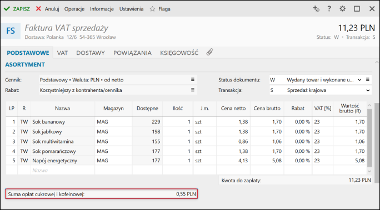Click the FS document type icon
Viewport: 380px width, 210px height.
point(11,31)
